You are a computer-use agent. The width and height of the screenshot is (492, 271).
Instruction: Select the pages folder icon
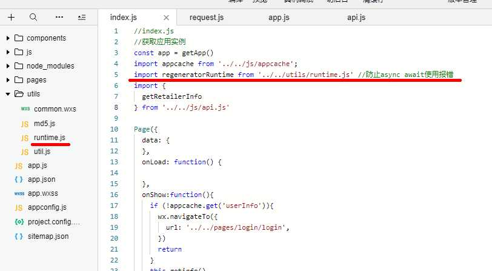pyautogui.click(x=19, y=80)
